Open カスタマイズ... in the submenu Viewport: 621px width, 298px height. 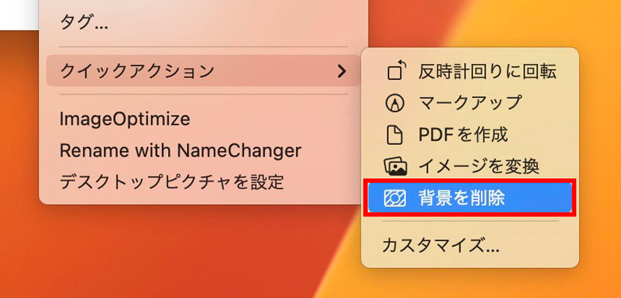[470, 245]
